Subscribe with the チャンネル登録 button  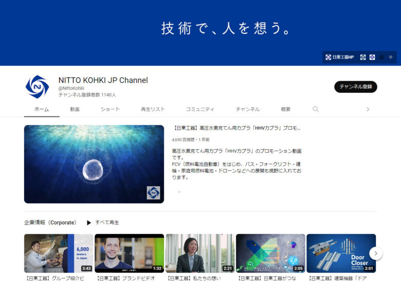pos(355,87)
